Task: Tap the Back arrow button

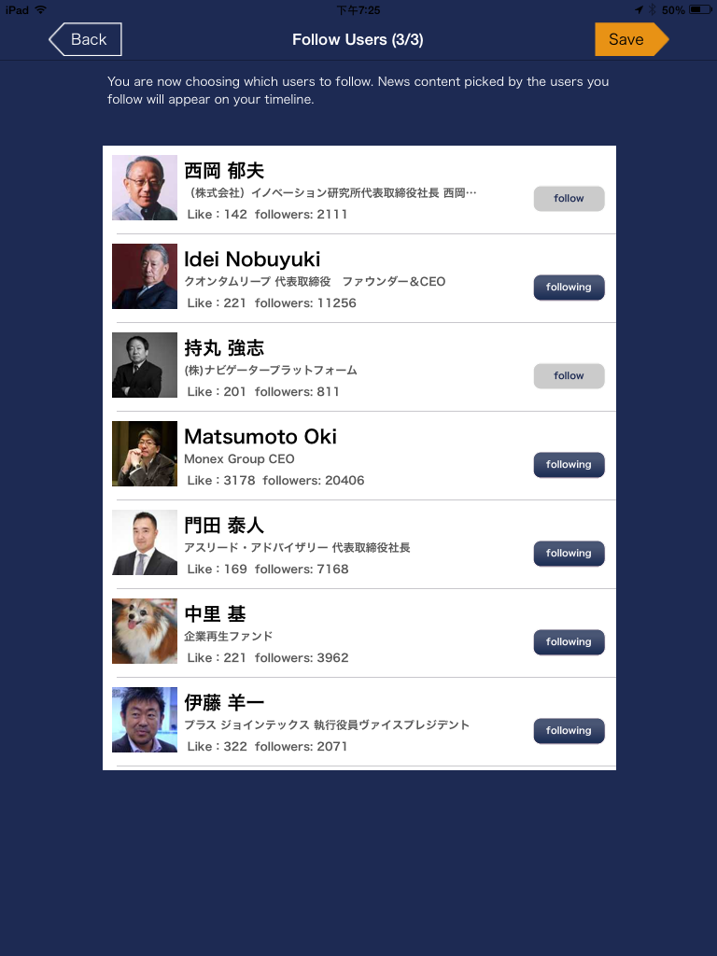Action: (x=85, y=39)
